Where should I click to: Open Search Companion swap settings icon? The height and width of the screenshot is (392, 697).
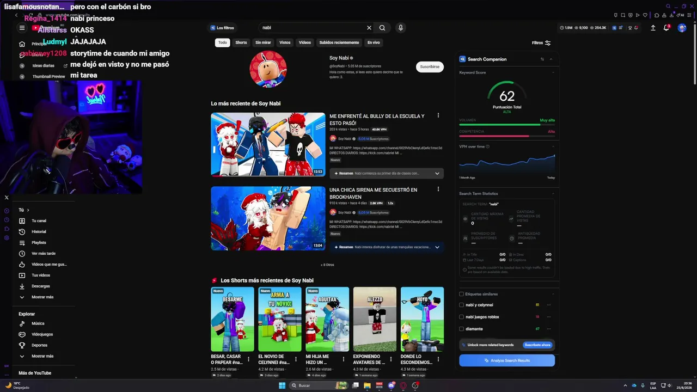click(x=542, y=59)
